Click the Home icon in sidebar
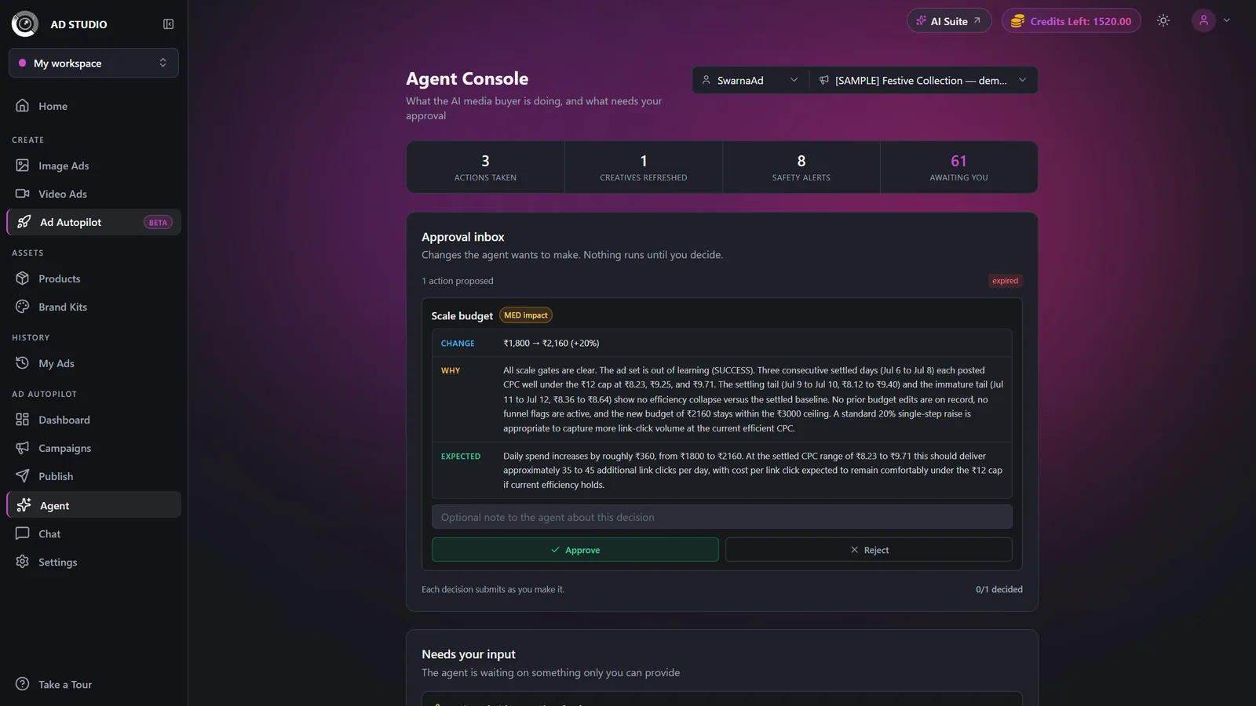This screenshot has width=1256, height=706. [x=23, y=106]
